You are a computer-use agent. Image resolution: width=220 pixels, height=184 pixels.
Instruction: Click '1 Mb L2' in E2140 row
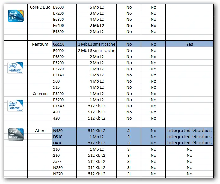97,75
